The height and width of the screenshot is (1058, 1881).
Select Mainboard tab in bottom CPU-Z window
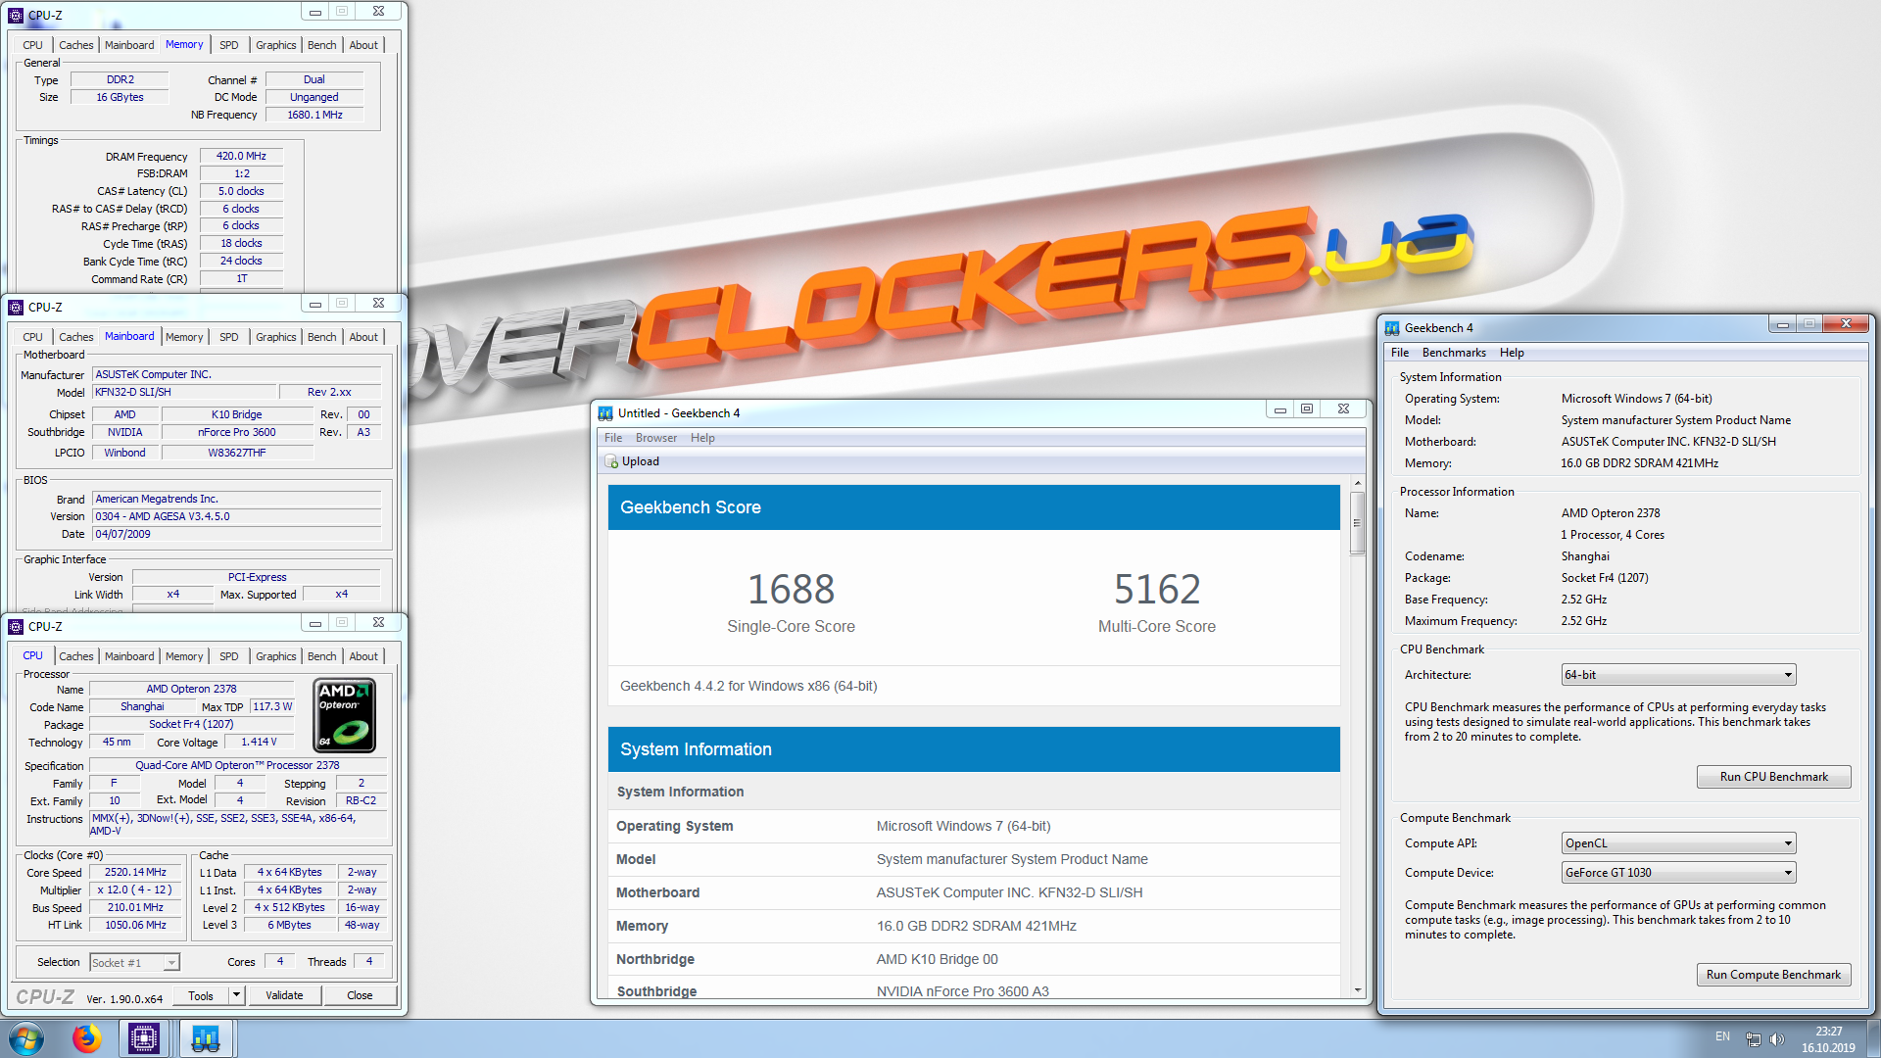click(129, 656)
